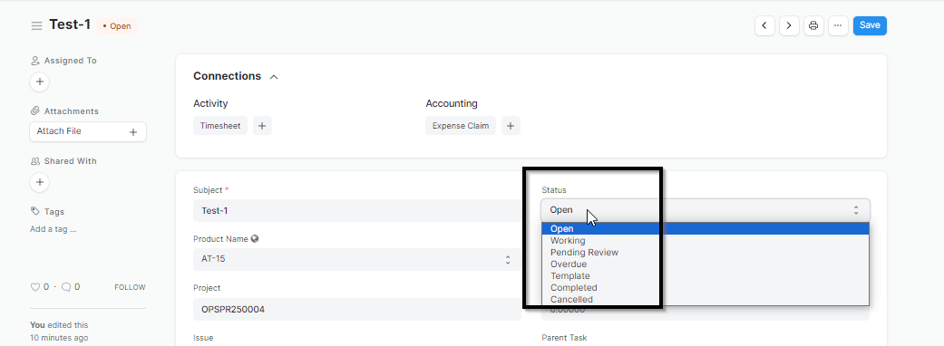Go to previous document arrow
944x346 pixels.
pos(764,25)
